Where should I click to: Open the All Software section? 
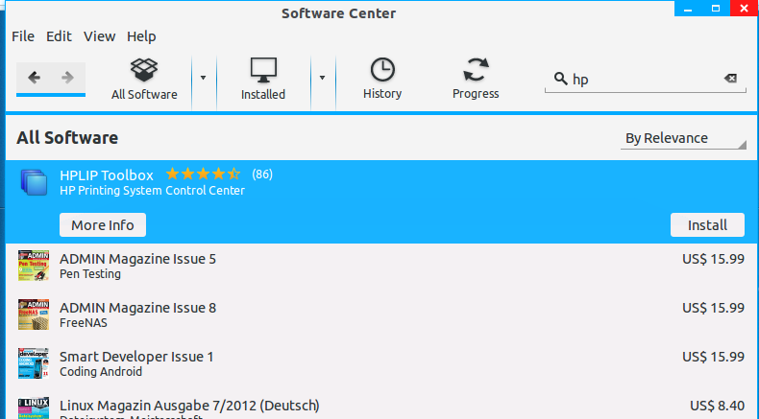pos(144,80)
